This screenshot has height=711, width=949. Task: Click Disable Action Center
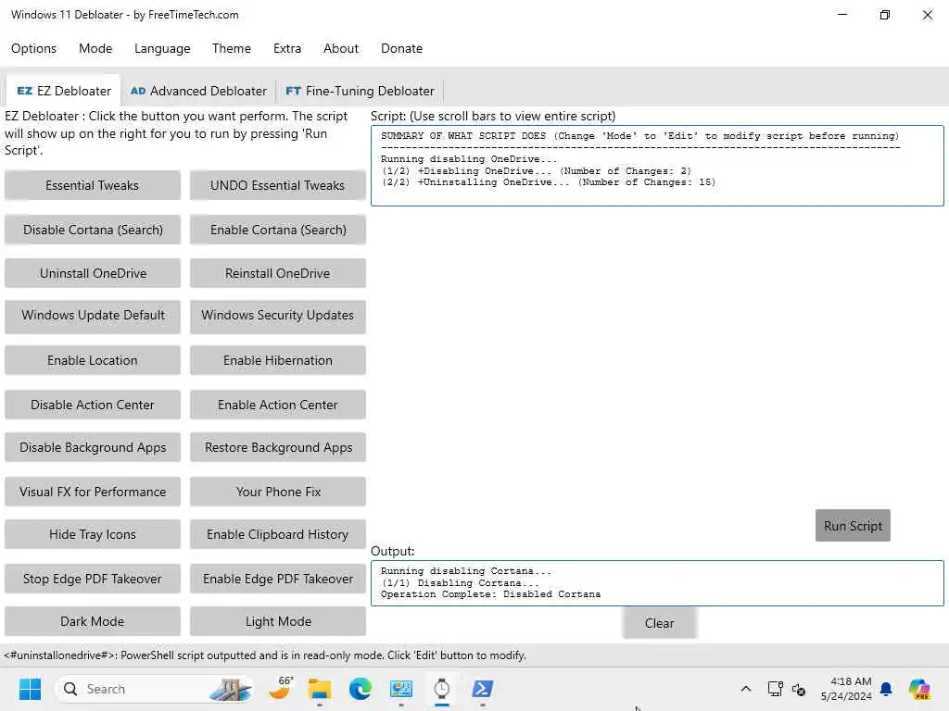[92, 405]
